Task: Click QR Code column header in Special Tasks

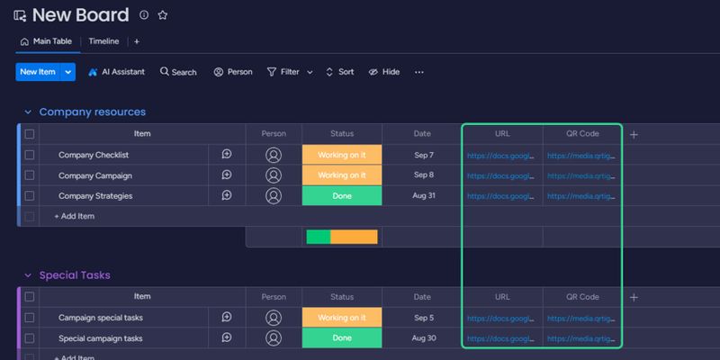Action: click(582, 297)
